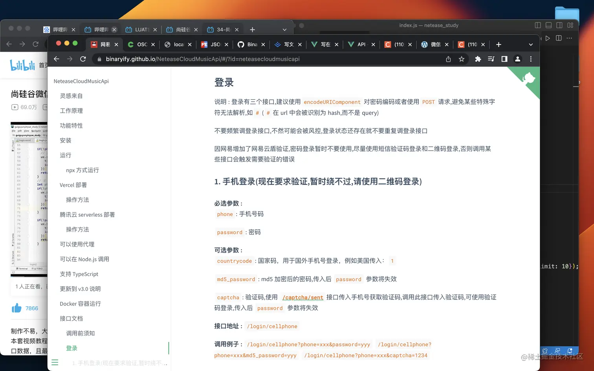Open the notifications bell in VS Code status bar

(570, 351)
